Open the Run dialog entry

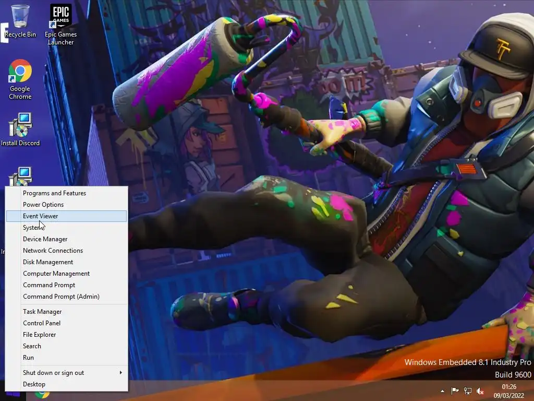[66, 358]
